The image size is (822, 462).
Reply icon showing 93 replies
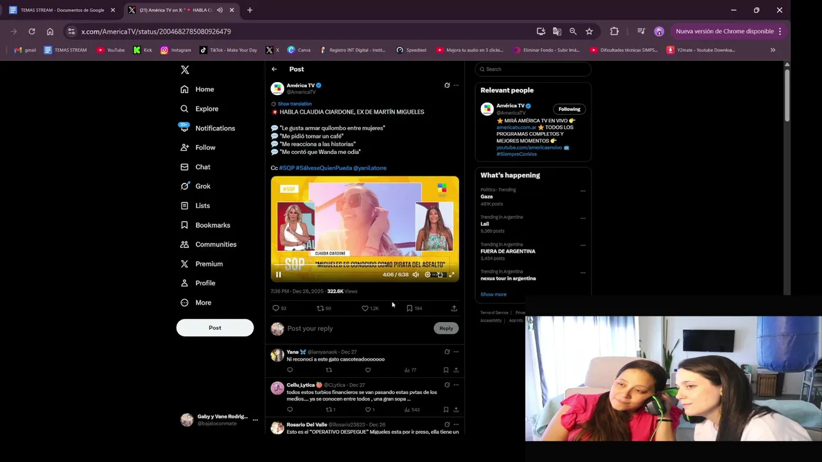click(279, 309)
